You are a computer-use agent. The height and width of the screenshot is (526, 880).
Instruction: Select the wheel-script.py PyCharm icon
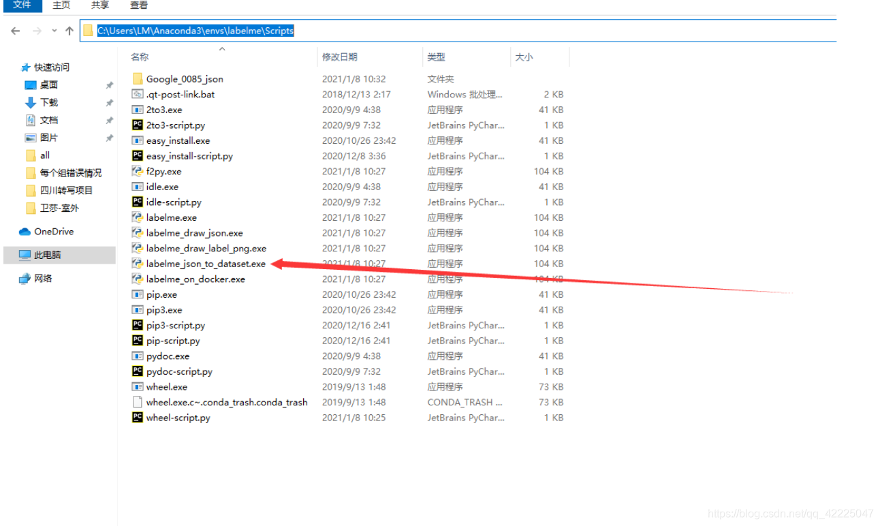(138, 418)
